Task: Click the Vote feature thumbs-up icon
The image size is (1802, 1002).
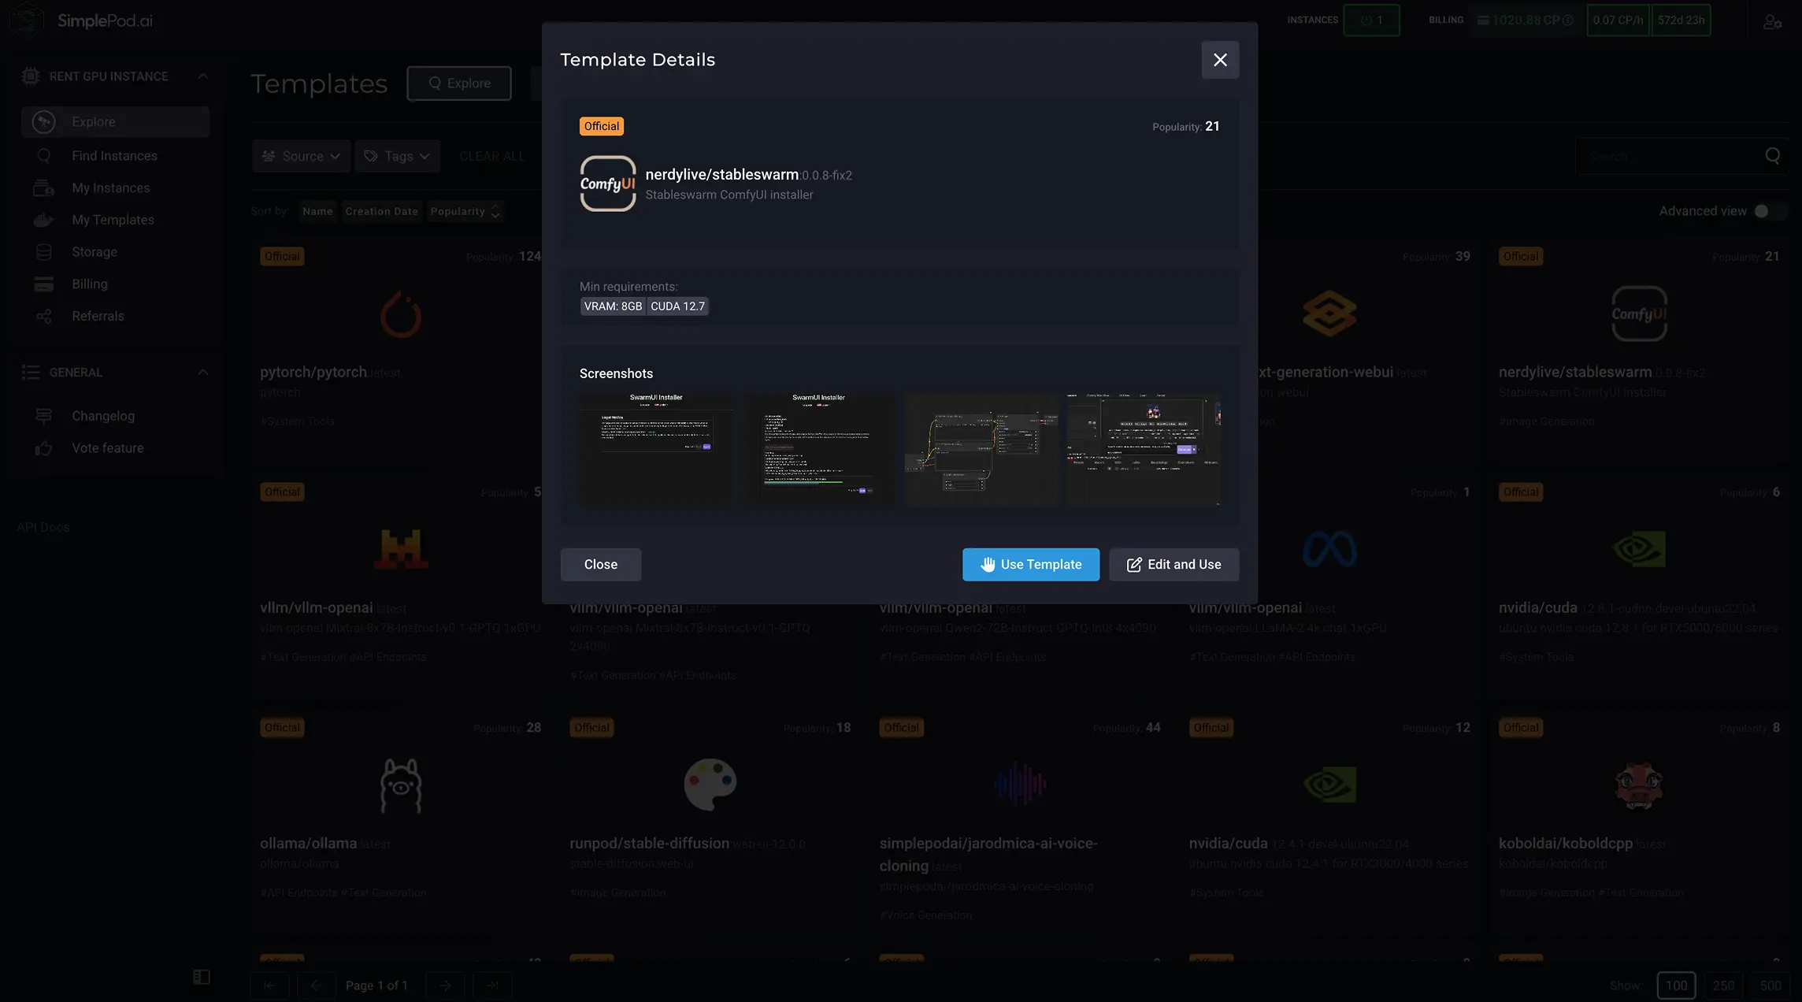Action: pos(43,448)
